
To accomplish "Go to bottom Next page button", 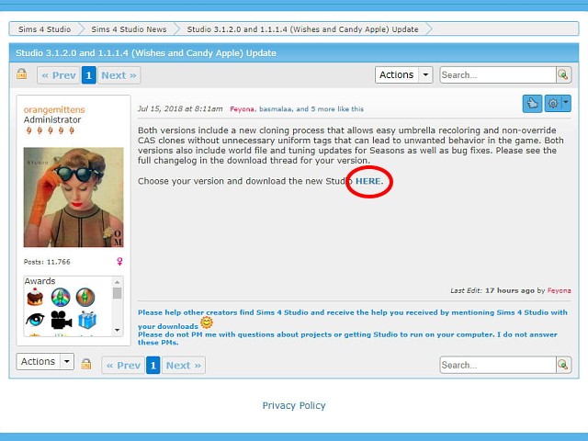I will coord(184,366).
